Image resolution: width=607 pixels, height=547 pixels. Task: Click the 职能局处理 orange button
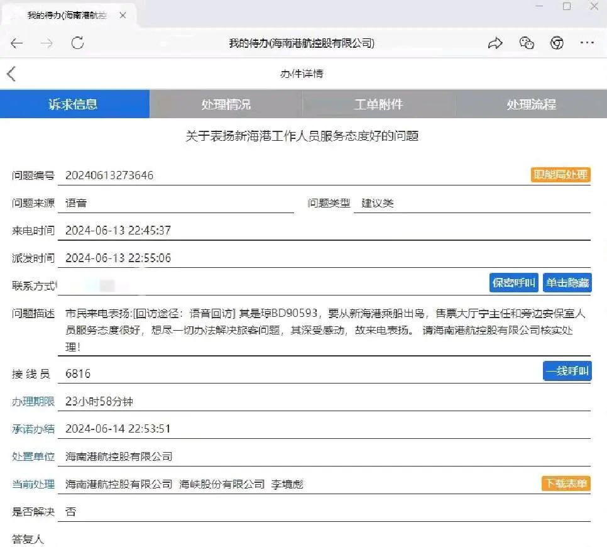click(561, 175)
